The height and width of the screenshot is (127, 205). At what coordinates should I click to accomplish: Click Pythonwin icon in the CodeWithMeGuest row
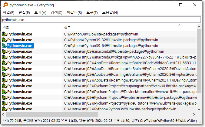(x=4, y=63)
